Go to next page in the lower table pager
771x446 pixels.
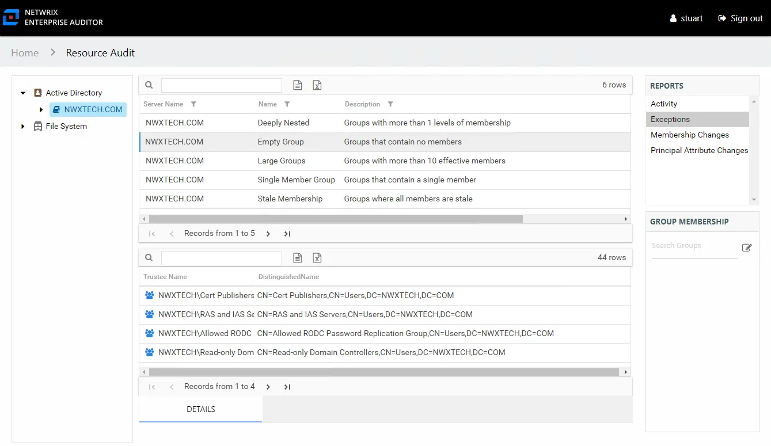268,387
